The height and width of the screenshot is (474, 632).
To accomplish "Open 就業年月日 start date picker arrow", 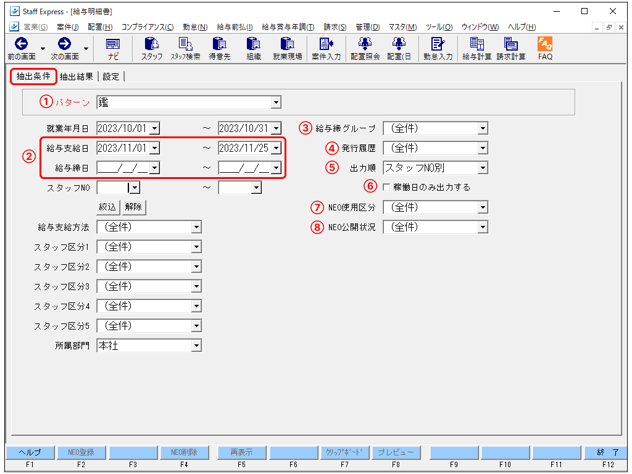I will 154,128.
